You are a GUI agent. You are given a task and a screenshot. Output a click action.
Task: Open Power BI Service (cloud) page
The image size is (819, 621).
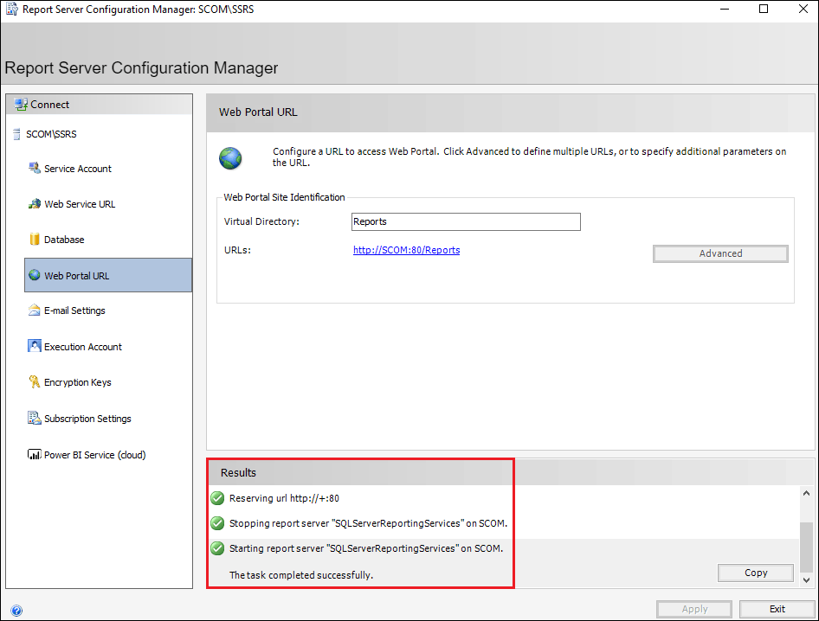[x=95, y=455]
